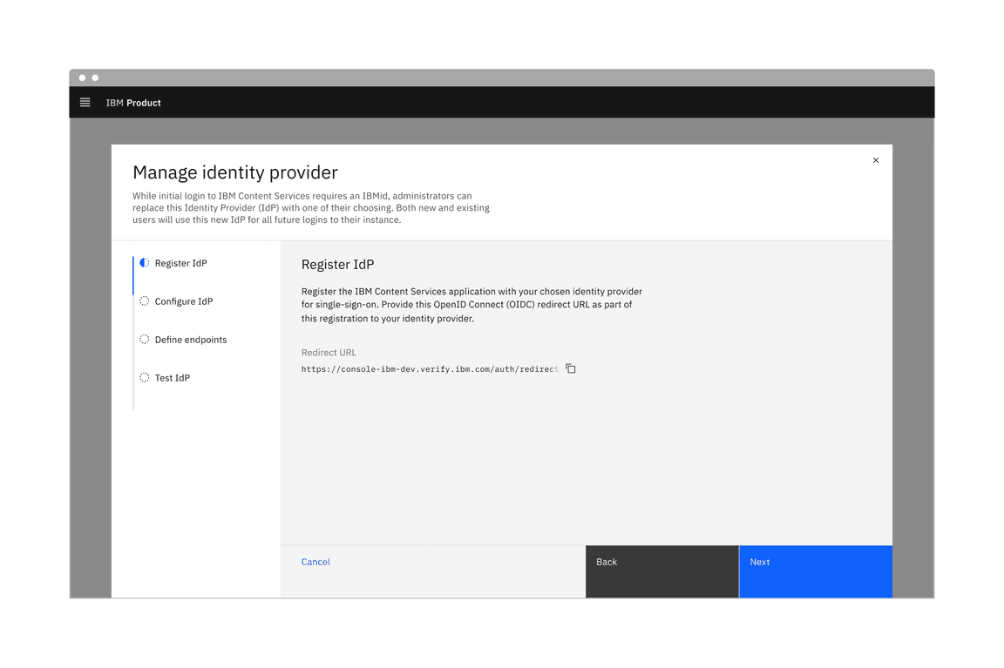
Task: Click the first window control dot
Action: click(83, 78)
